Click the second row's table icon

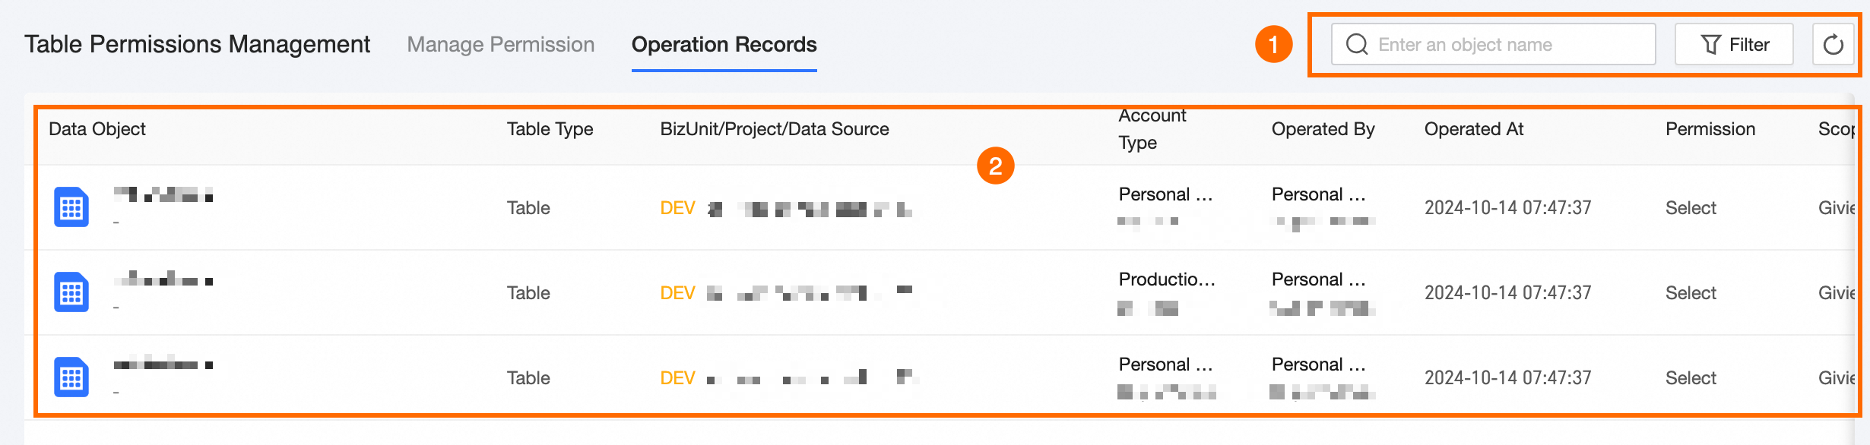click(71, 292)
